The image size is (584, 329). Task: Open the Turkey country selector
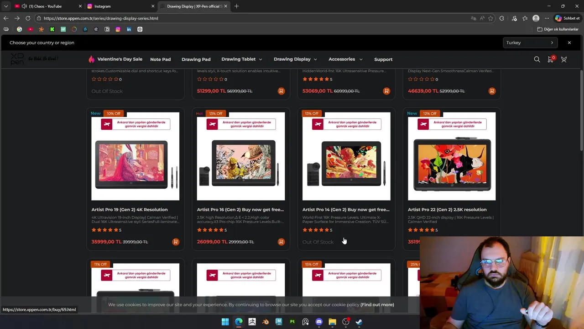[530, 42]
